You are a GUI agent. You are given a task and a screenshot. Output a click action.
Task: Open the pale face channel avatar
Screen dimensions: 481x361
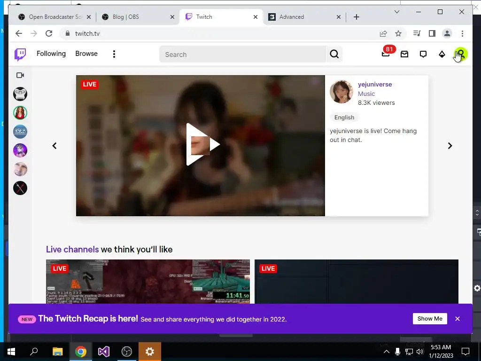click(x=20, y=169)
